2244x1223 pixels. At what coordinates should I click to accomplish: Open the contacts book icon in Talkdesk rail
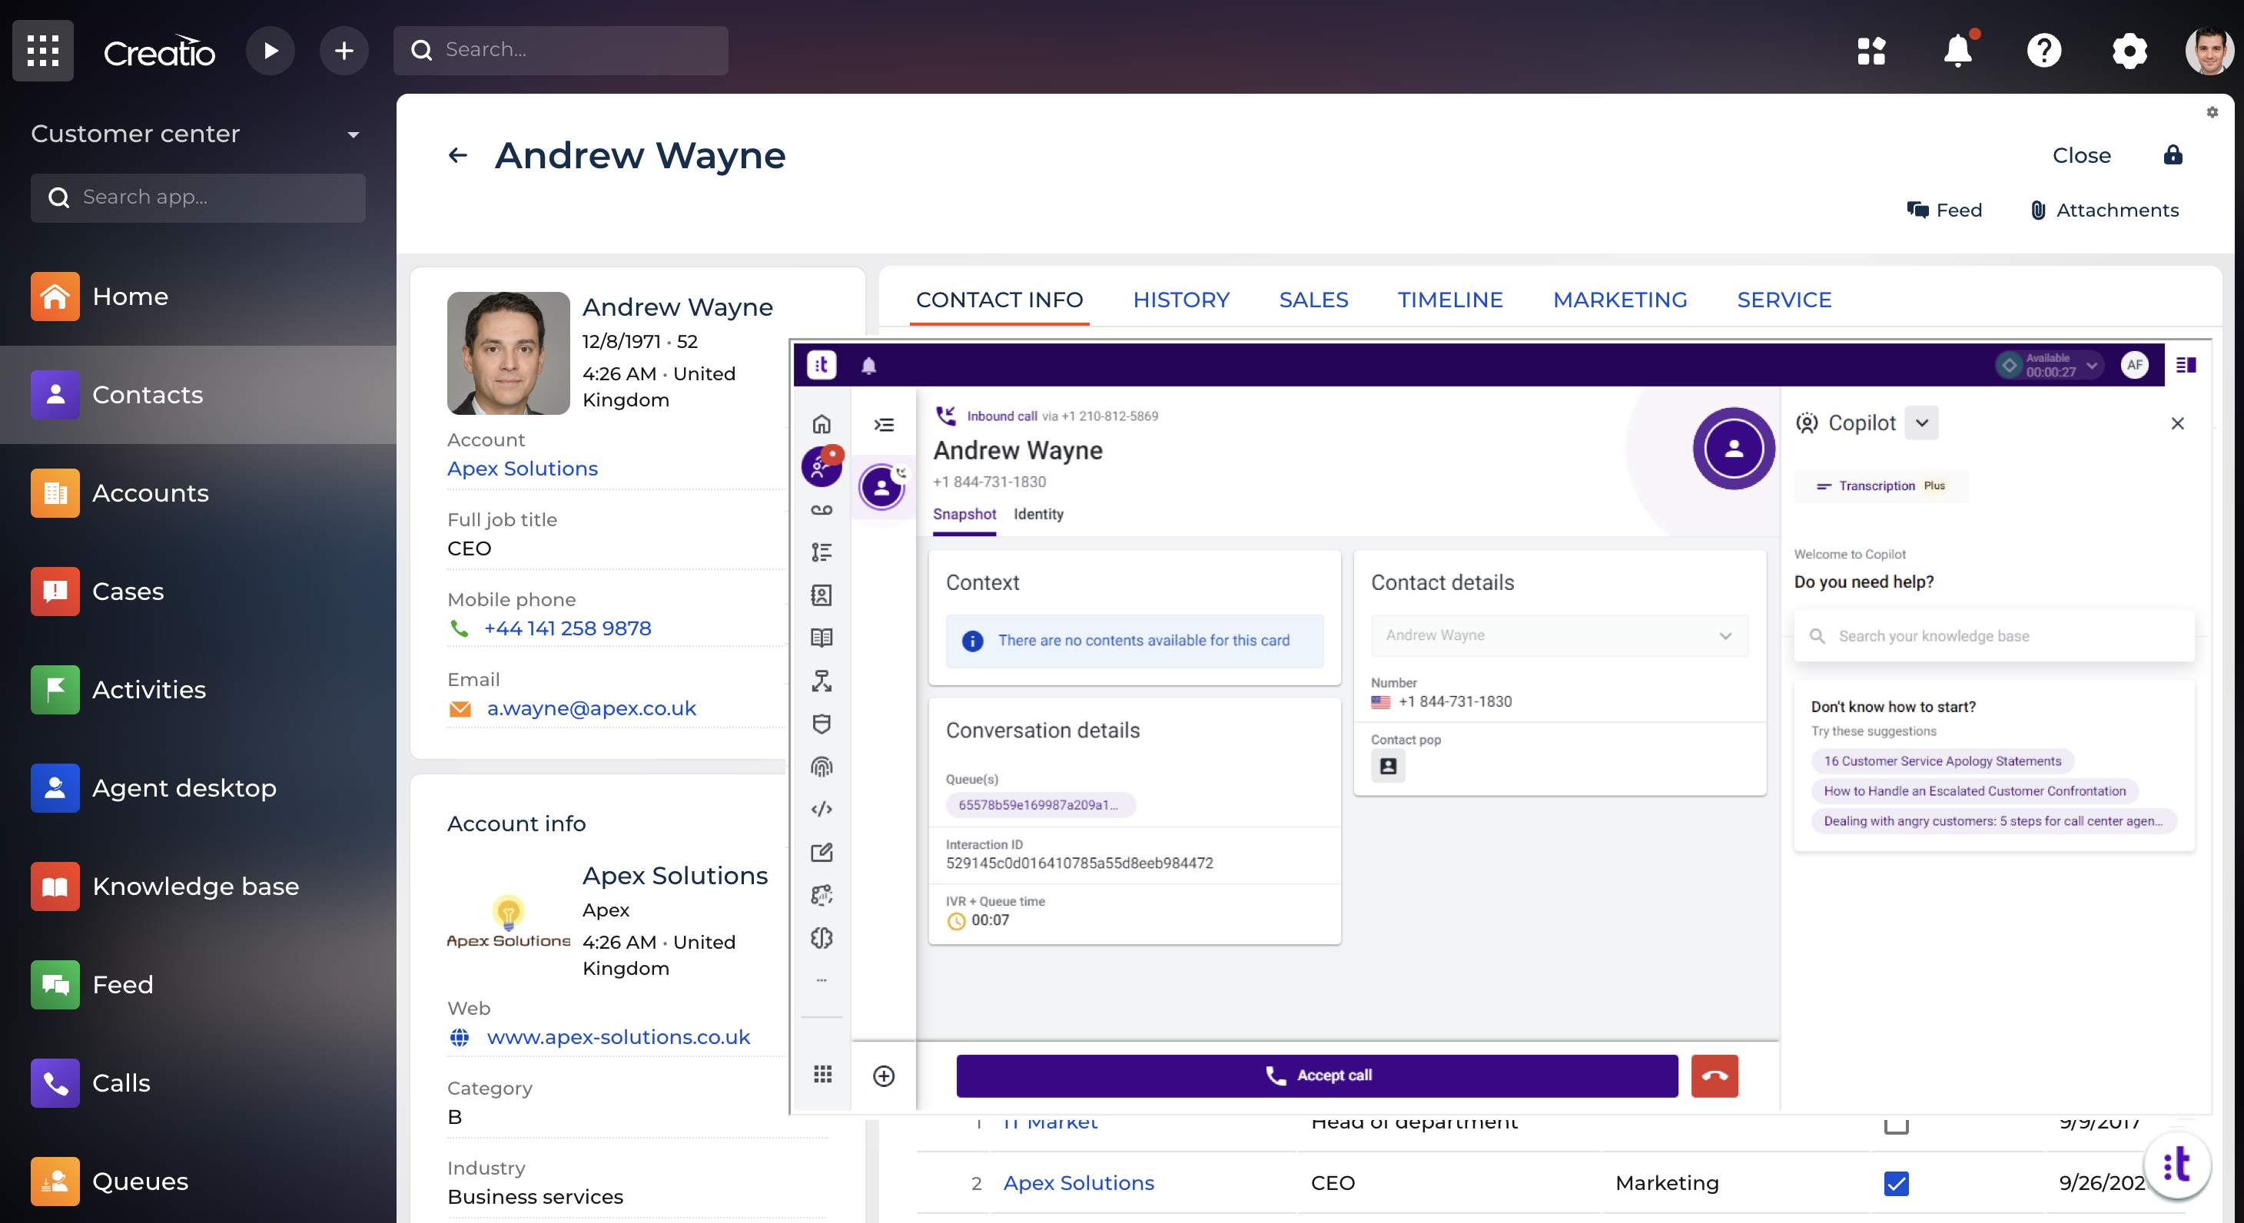point(822,595)
